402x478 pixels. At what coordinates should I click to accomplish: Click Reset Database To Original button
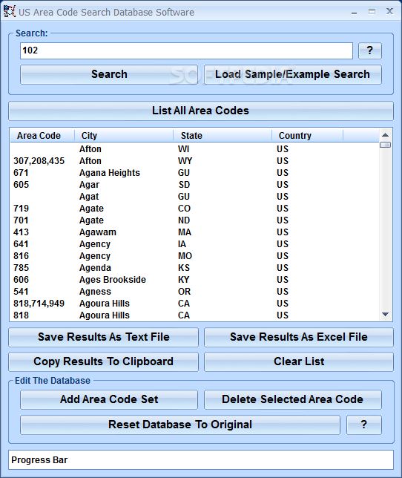[180, 425]
